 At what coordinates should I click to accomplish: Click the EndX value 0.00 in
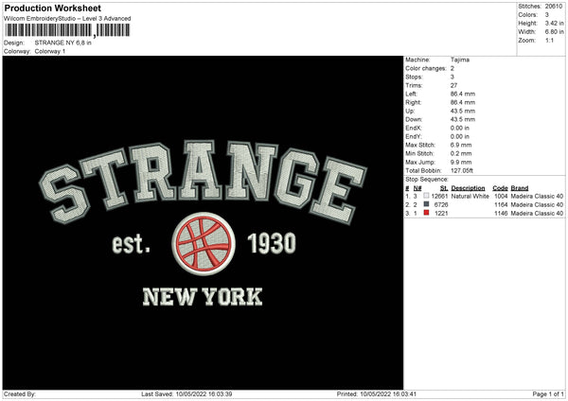pyautogui.click(x=460, y=128)
